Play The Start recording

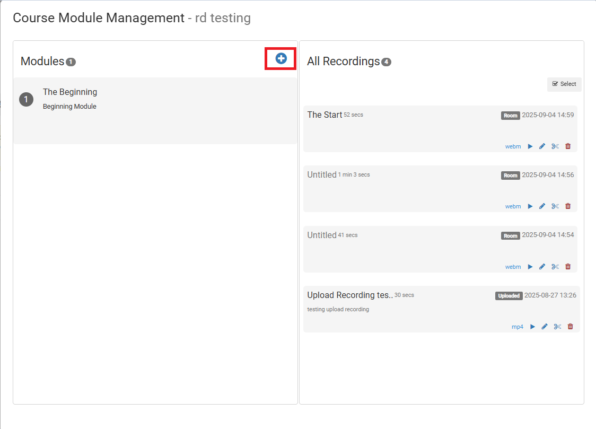(x=530, y=146)
